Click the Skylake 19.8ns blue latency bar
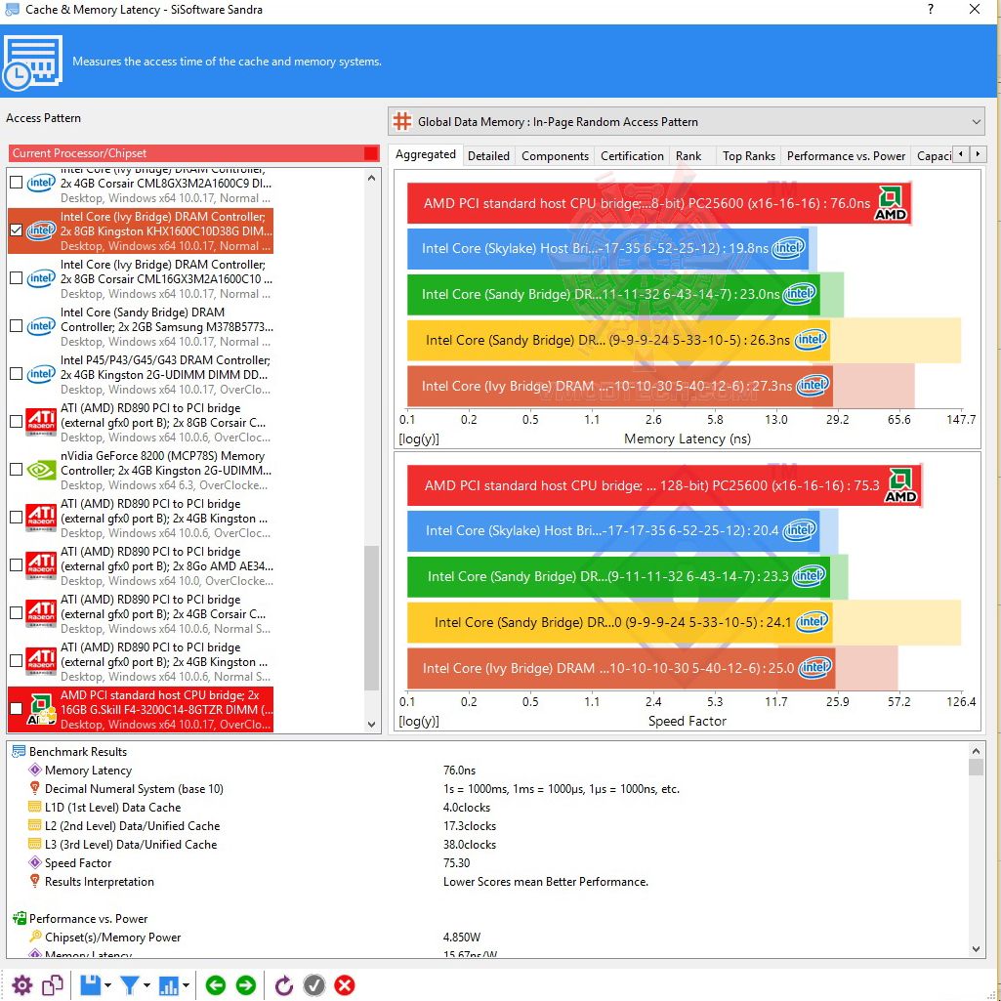This screenshot has width=1001, height=1001. (x=608, y=248)
